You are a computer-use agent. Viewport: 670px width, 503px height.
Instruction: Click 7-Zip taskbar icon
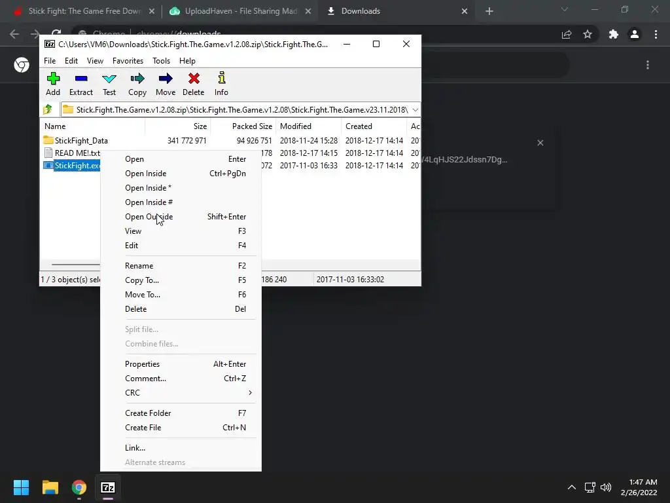[x=108, y=487]
